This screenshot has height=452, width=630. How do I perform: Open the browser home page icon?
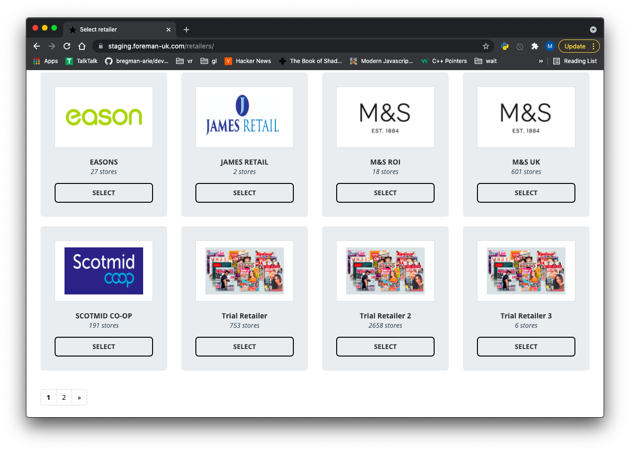(82, 46)
